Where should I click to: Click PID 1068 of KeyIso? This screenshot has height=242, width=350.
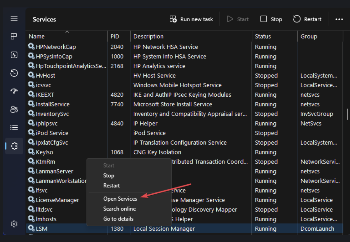[x=117, y=152]
